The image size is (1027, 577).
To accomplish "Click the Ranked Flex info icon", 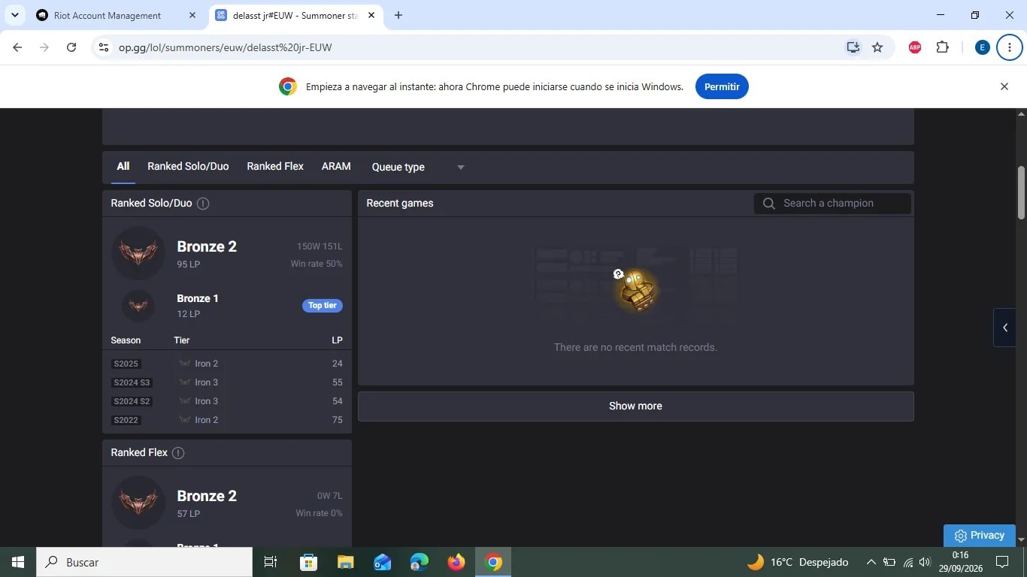I will point(178,453).
